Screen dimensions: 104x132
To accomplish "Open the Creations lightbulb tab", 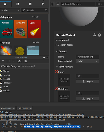I will click(43, 4).
